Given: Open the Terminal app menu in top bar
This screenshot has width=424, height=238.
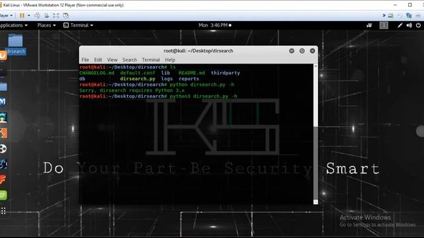Looking at the screenshot, I should point(78,25).
